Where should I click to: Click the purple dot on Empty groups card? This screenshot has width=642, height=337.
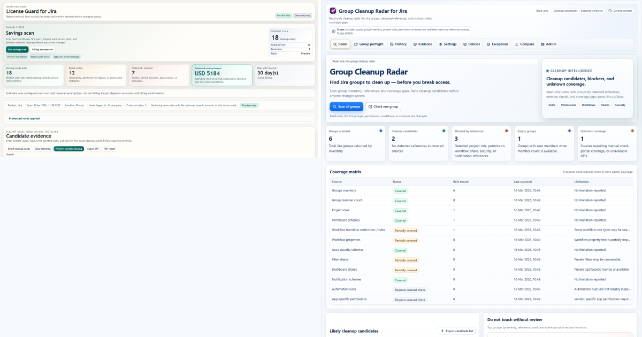click(x=569, y=131)
